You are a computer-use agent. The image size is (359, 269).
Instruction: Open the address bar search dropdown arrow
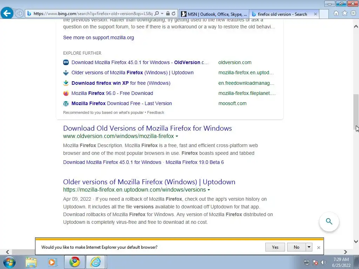pos(162,14)
